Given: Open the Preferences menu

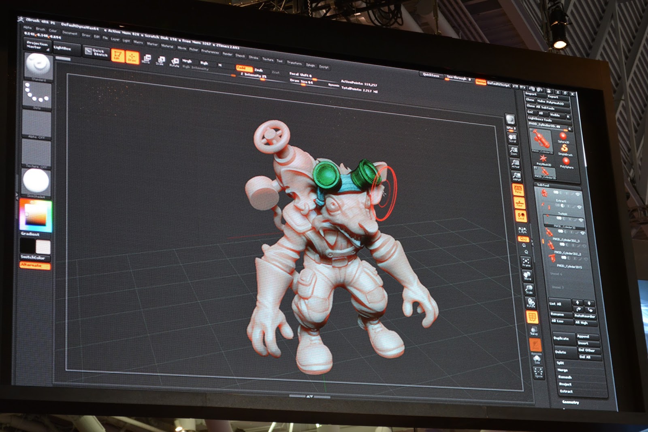Looking at the screenshot, I should click(x=210, y=51).
